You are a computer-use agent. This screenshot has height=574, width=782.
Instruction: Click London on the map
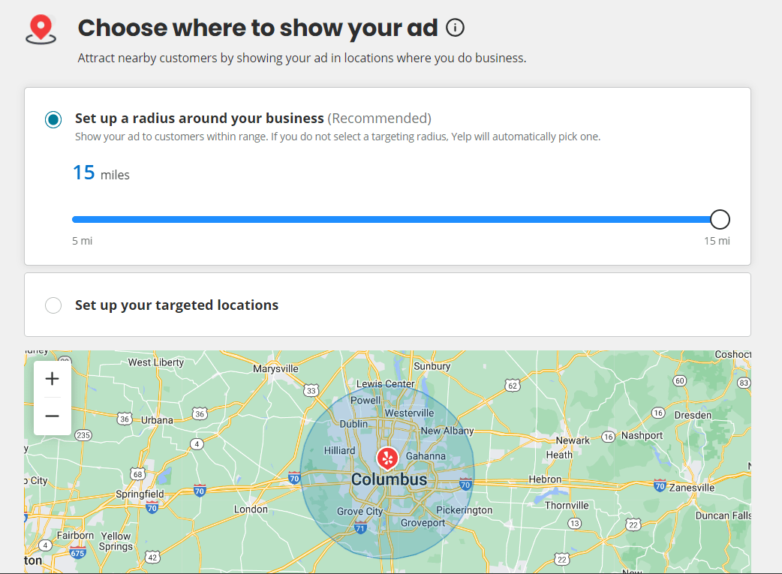point(251,509)
